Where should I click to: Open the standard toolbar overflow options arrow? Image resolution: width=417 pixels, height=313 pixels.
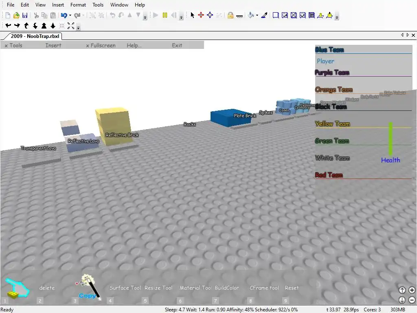[145, 17]
